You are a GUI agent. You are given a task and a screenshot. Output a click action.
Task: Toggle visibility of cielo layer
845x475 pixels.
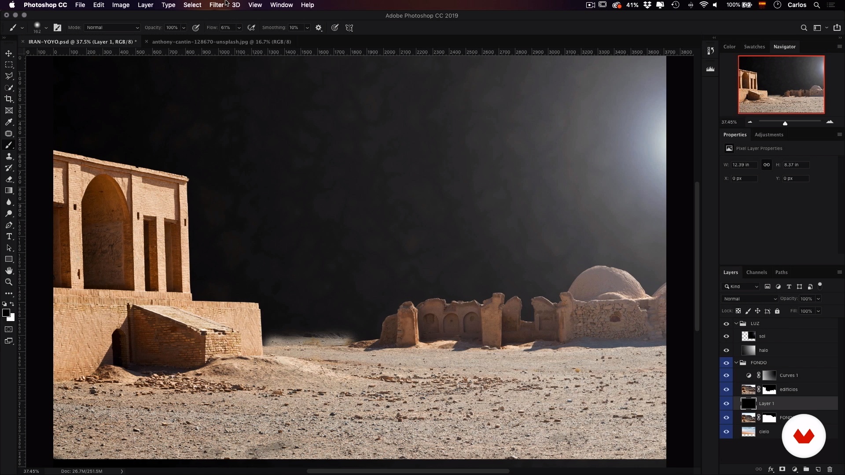click(x=726, y=432)
